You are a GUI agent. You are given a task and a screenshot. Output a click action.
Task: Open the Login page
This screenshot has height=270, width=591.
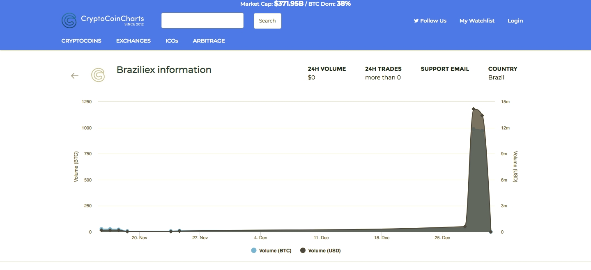pyautogui.click(x=515, y=20)
